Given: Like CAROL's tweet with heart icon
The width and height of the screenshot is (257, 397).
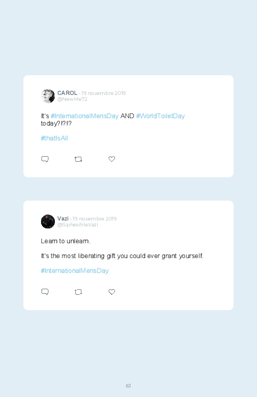Looking at the screenshot, I should 112,159.
